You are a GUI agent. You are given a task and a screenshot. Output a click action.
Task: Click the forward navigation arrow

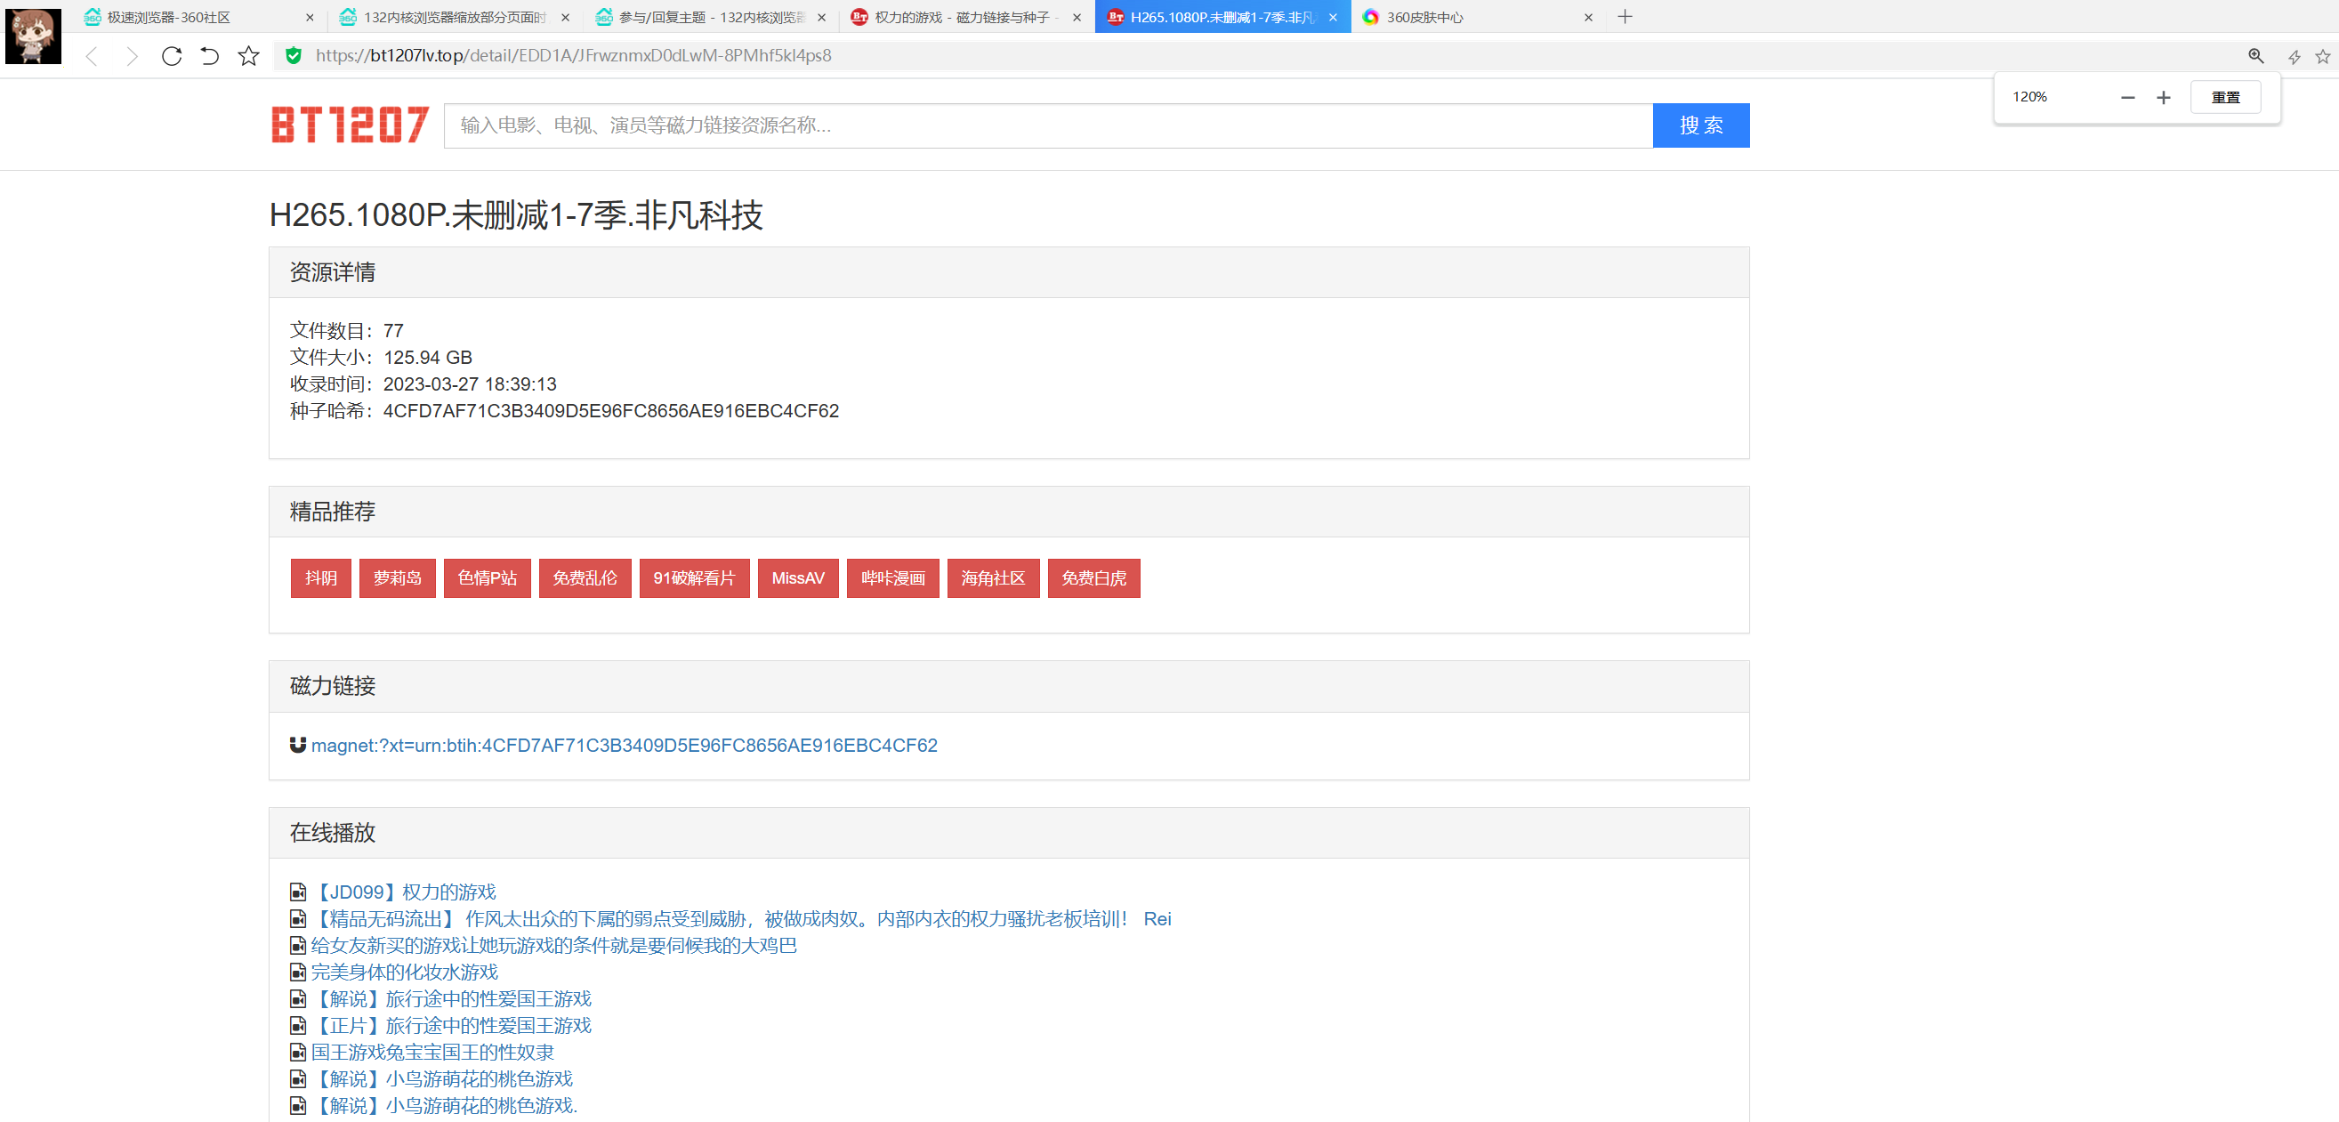click(x=132, y=56)
